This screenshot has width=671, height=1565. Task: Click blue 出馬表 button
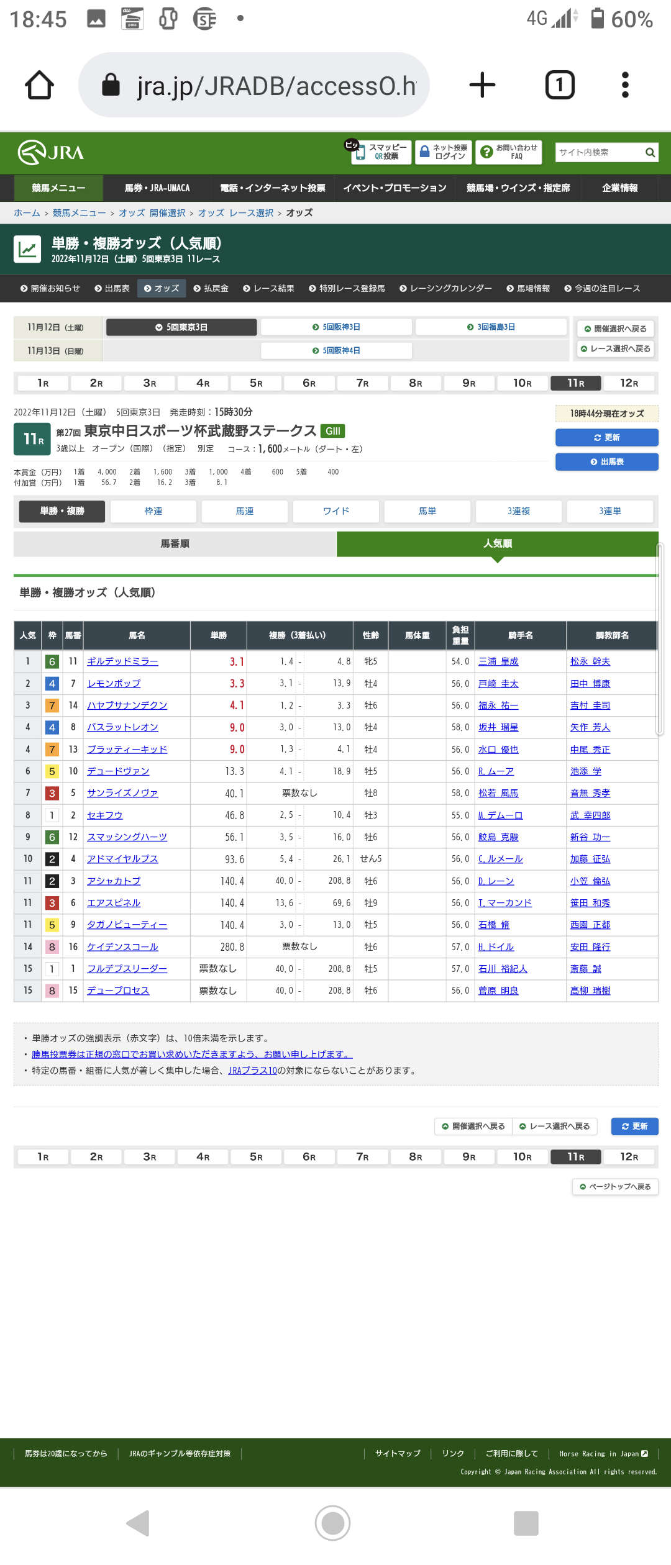(x=607, y=462)
